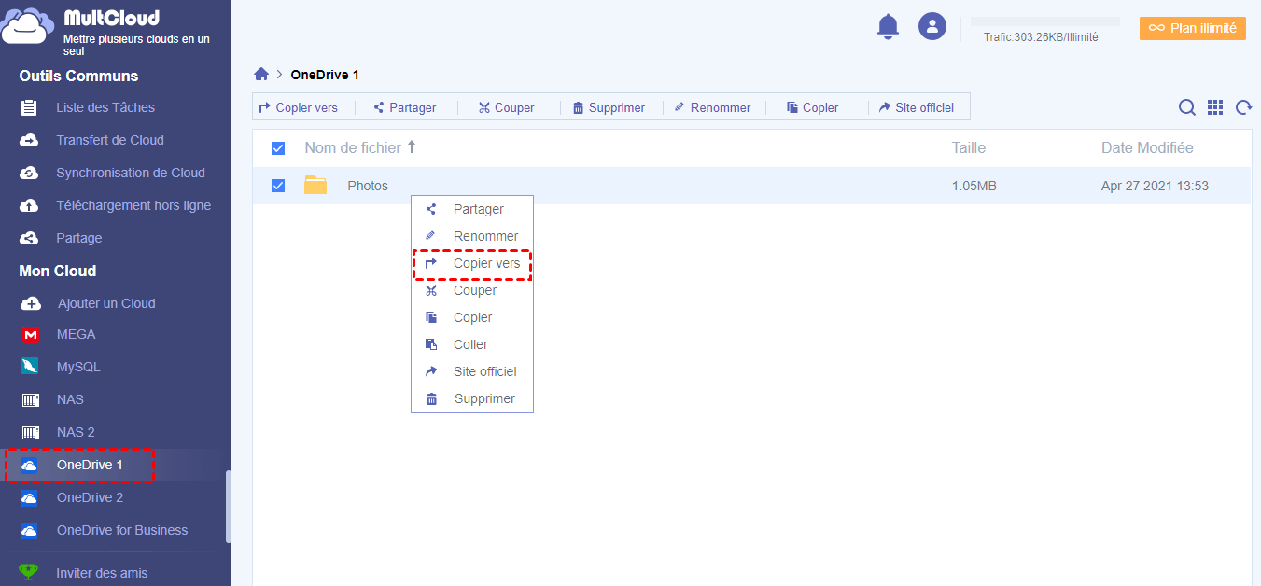This screenshot has width=1261, height=586.
Task: Click the 1.05MB size value
Action: point(974,186)
